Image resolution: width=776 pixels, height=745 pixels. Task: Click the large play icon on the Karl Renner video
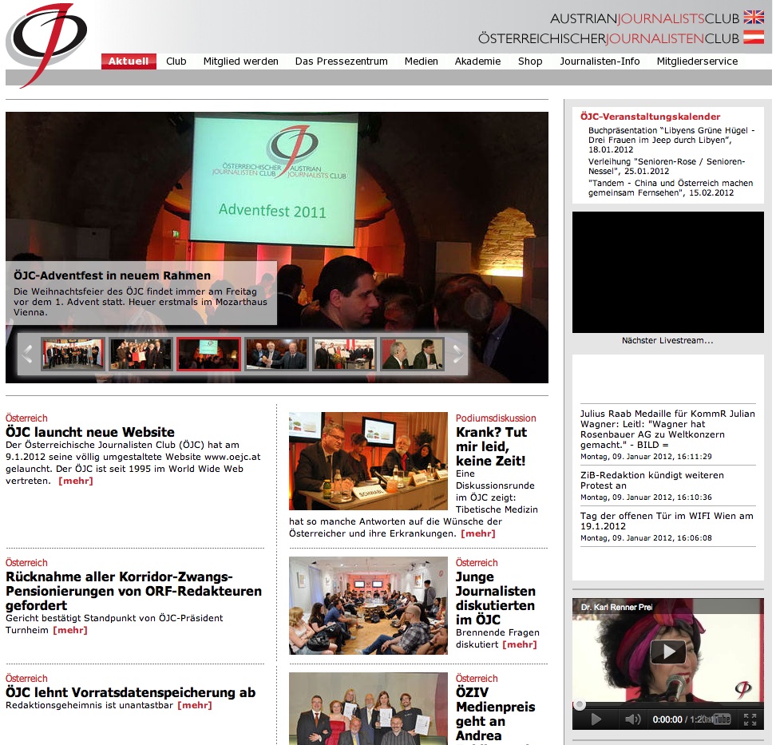[667, 652]
